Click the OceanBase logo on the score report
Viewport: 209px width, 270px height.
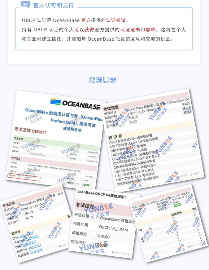(76, 103)
